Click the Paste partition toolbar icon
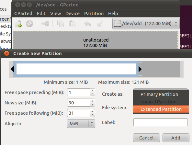Screen dimensions: 192x145 pos(72,24)
